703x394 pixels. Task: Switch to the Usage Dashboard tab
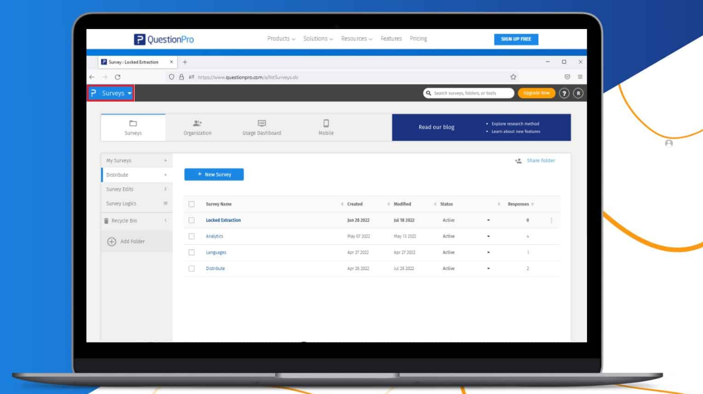pos(262,128)
